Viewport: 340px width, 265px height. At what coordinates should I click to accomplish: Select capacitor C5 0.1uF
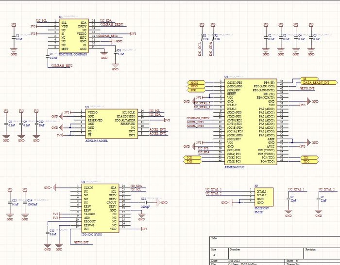pyautogui.click(x=311, y=37)
